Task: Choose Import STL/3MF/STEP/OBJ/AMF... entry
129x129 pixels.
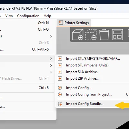Action: (x=93, y=59)
